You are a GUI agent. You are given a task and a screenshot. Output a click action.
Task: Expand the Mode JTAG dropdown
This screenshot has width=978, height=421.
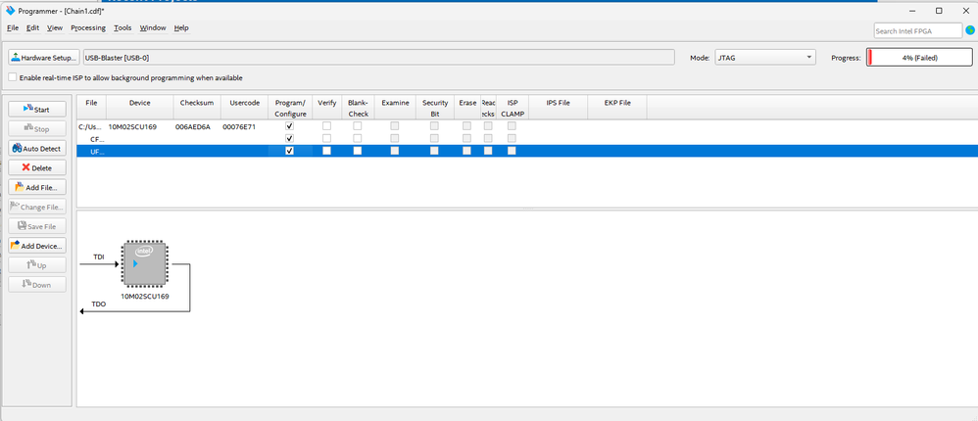764,58
